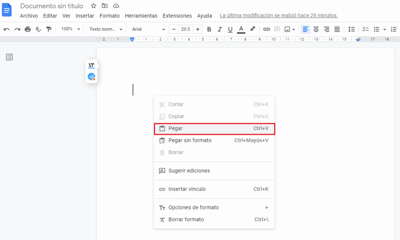Star the document with star icon
This screenshot has height=240, width=400.
[x=93, y=6]
